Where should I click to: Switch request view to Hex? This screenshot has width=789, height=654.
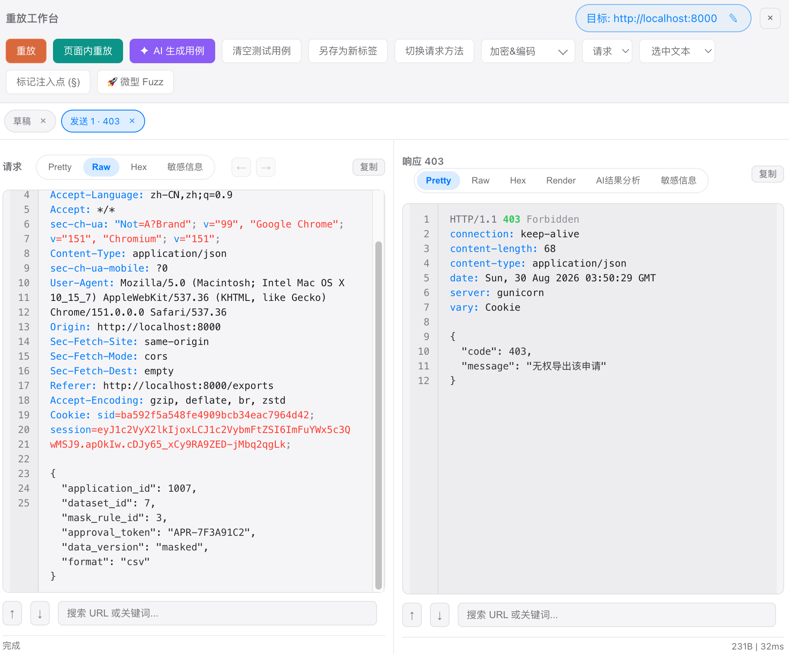click(x=139, y=167)
